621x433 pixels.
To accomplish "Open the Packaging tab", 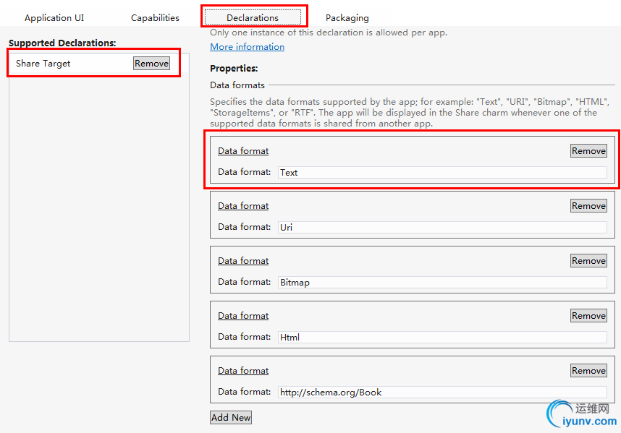I will point(347,17).
